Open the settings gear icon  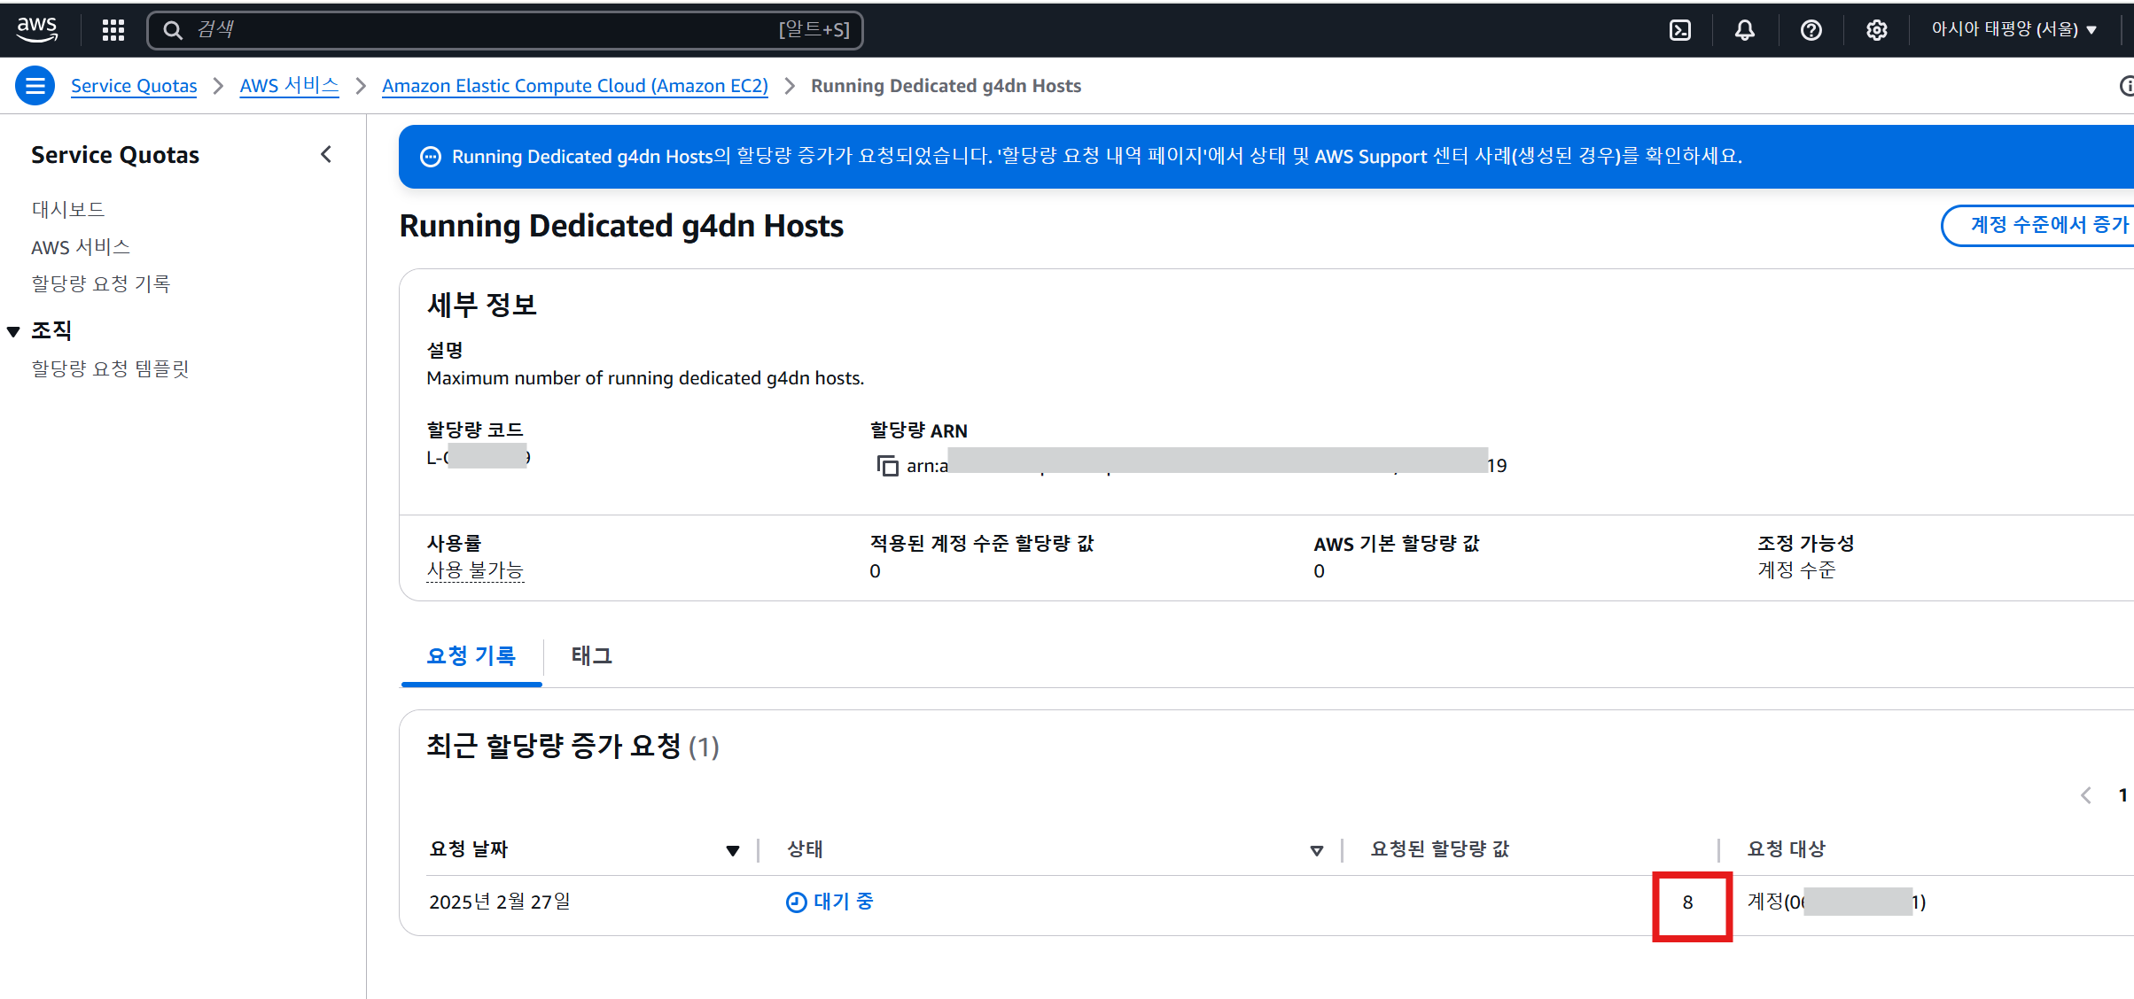(x=1876, y=30)
